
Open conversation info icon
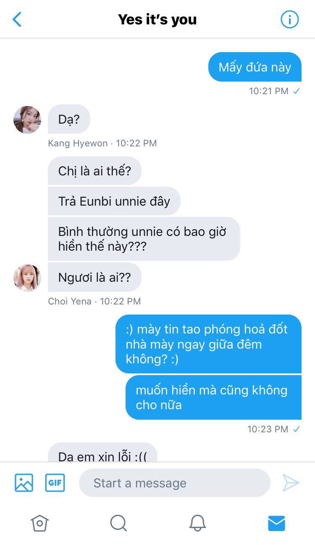[289, 19]
